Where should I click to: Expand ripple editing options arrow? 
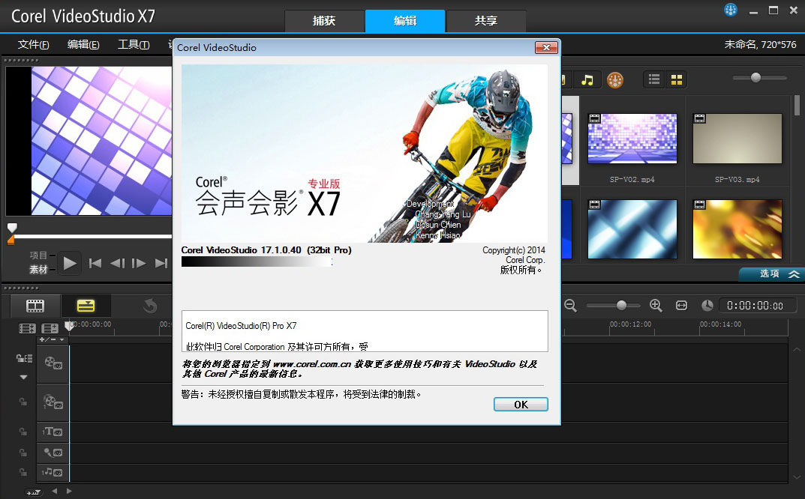pos(23,377)
